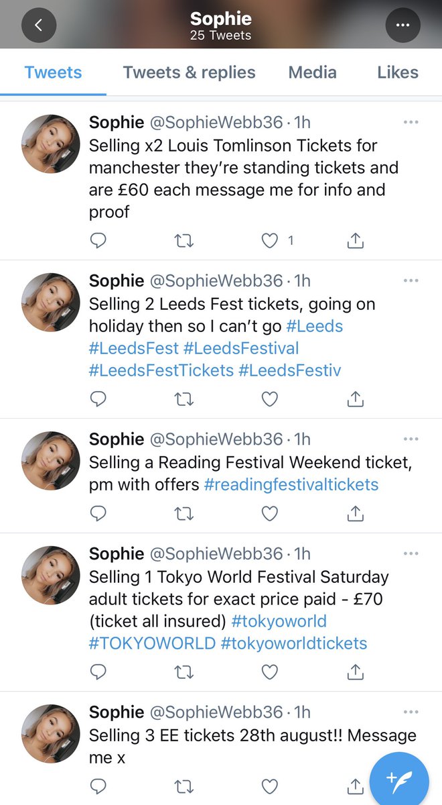442x805 pixels.
Task: Open the #readingfestivaltickets hashtag link
Action: click(x=291, y=484)
